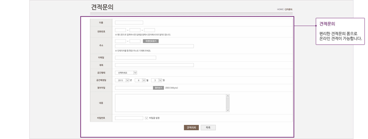
Task: Click the long 주소 address input field
Action: (x=154, y=46)
